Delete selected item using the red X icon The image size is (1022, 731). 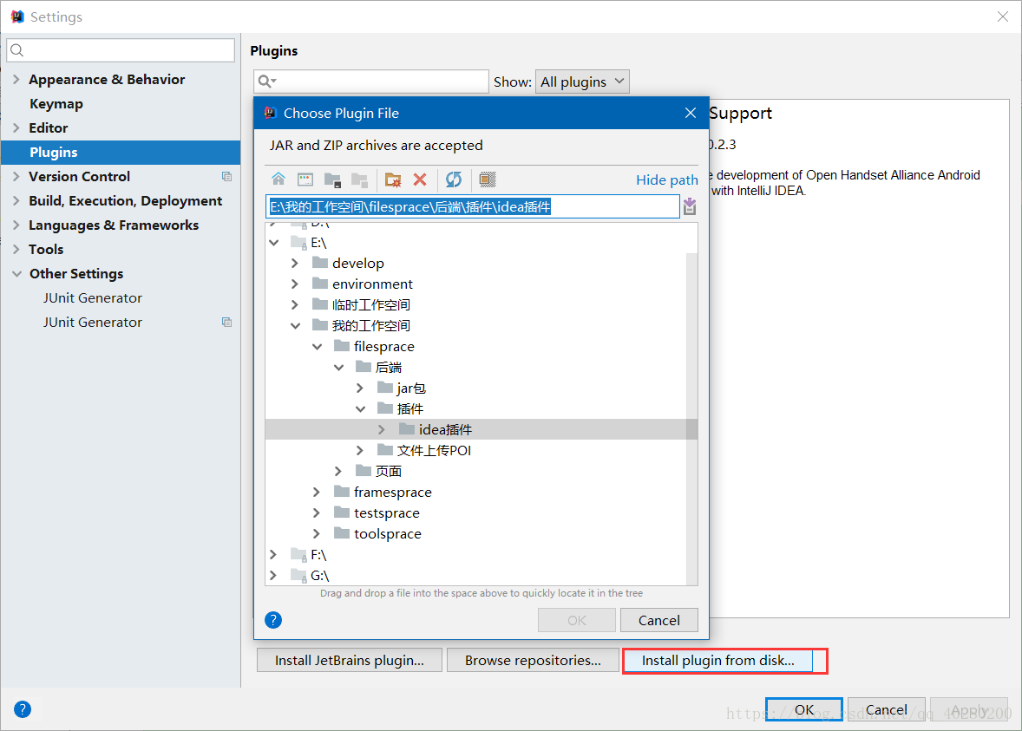(x=420, y=179)
